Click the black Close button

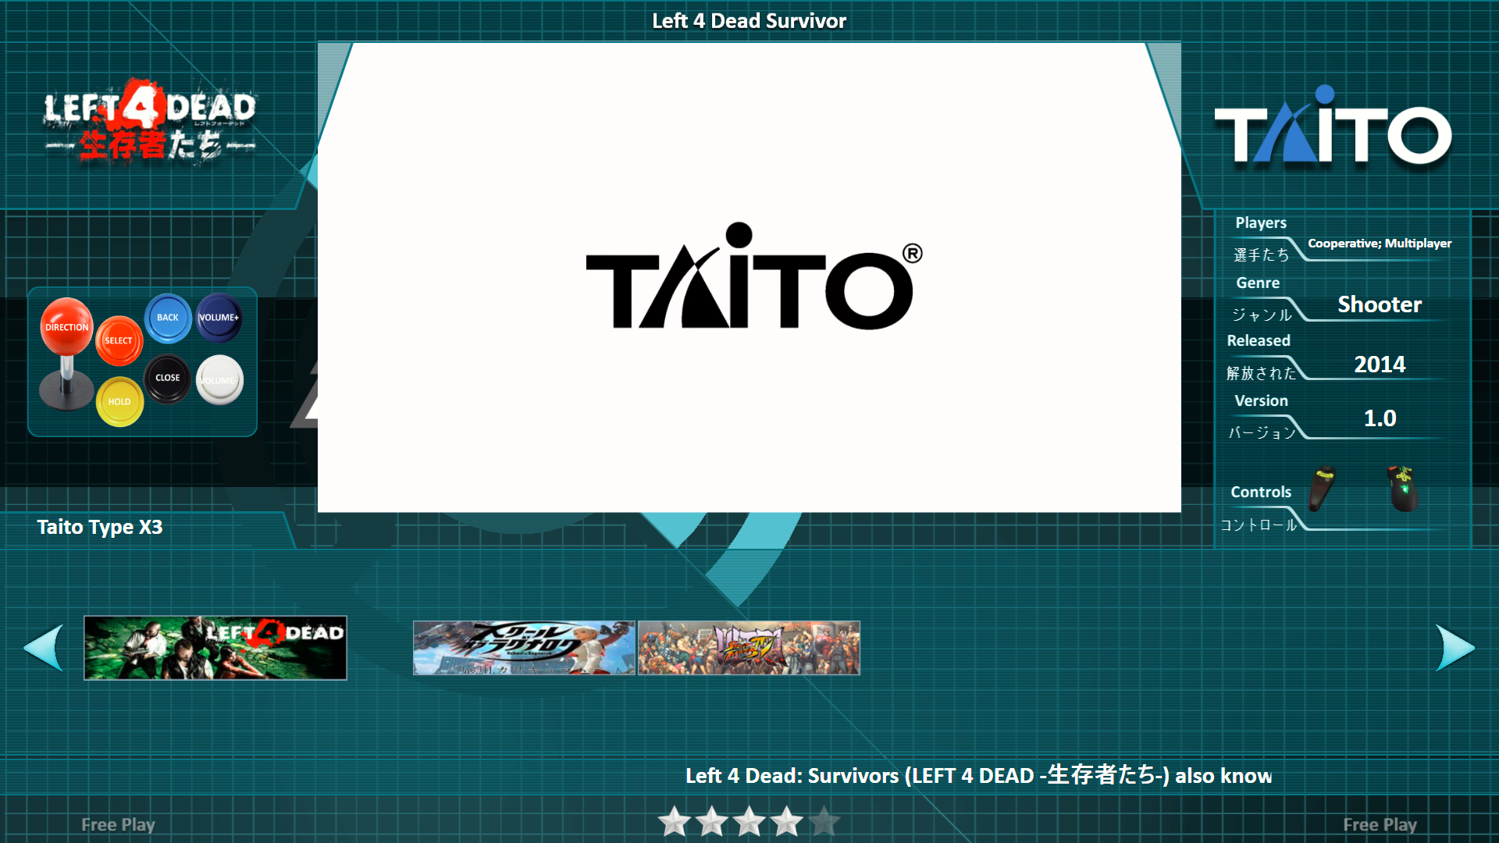point(167,378)
